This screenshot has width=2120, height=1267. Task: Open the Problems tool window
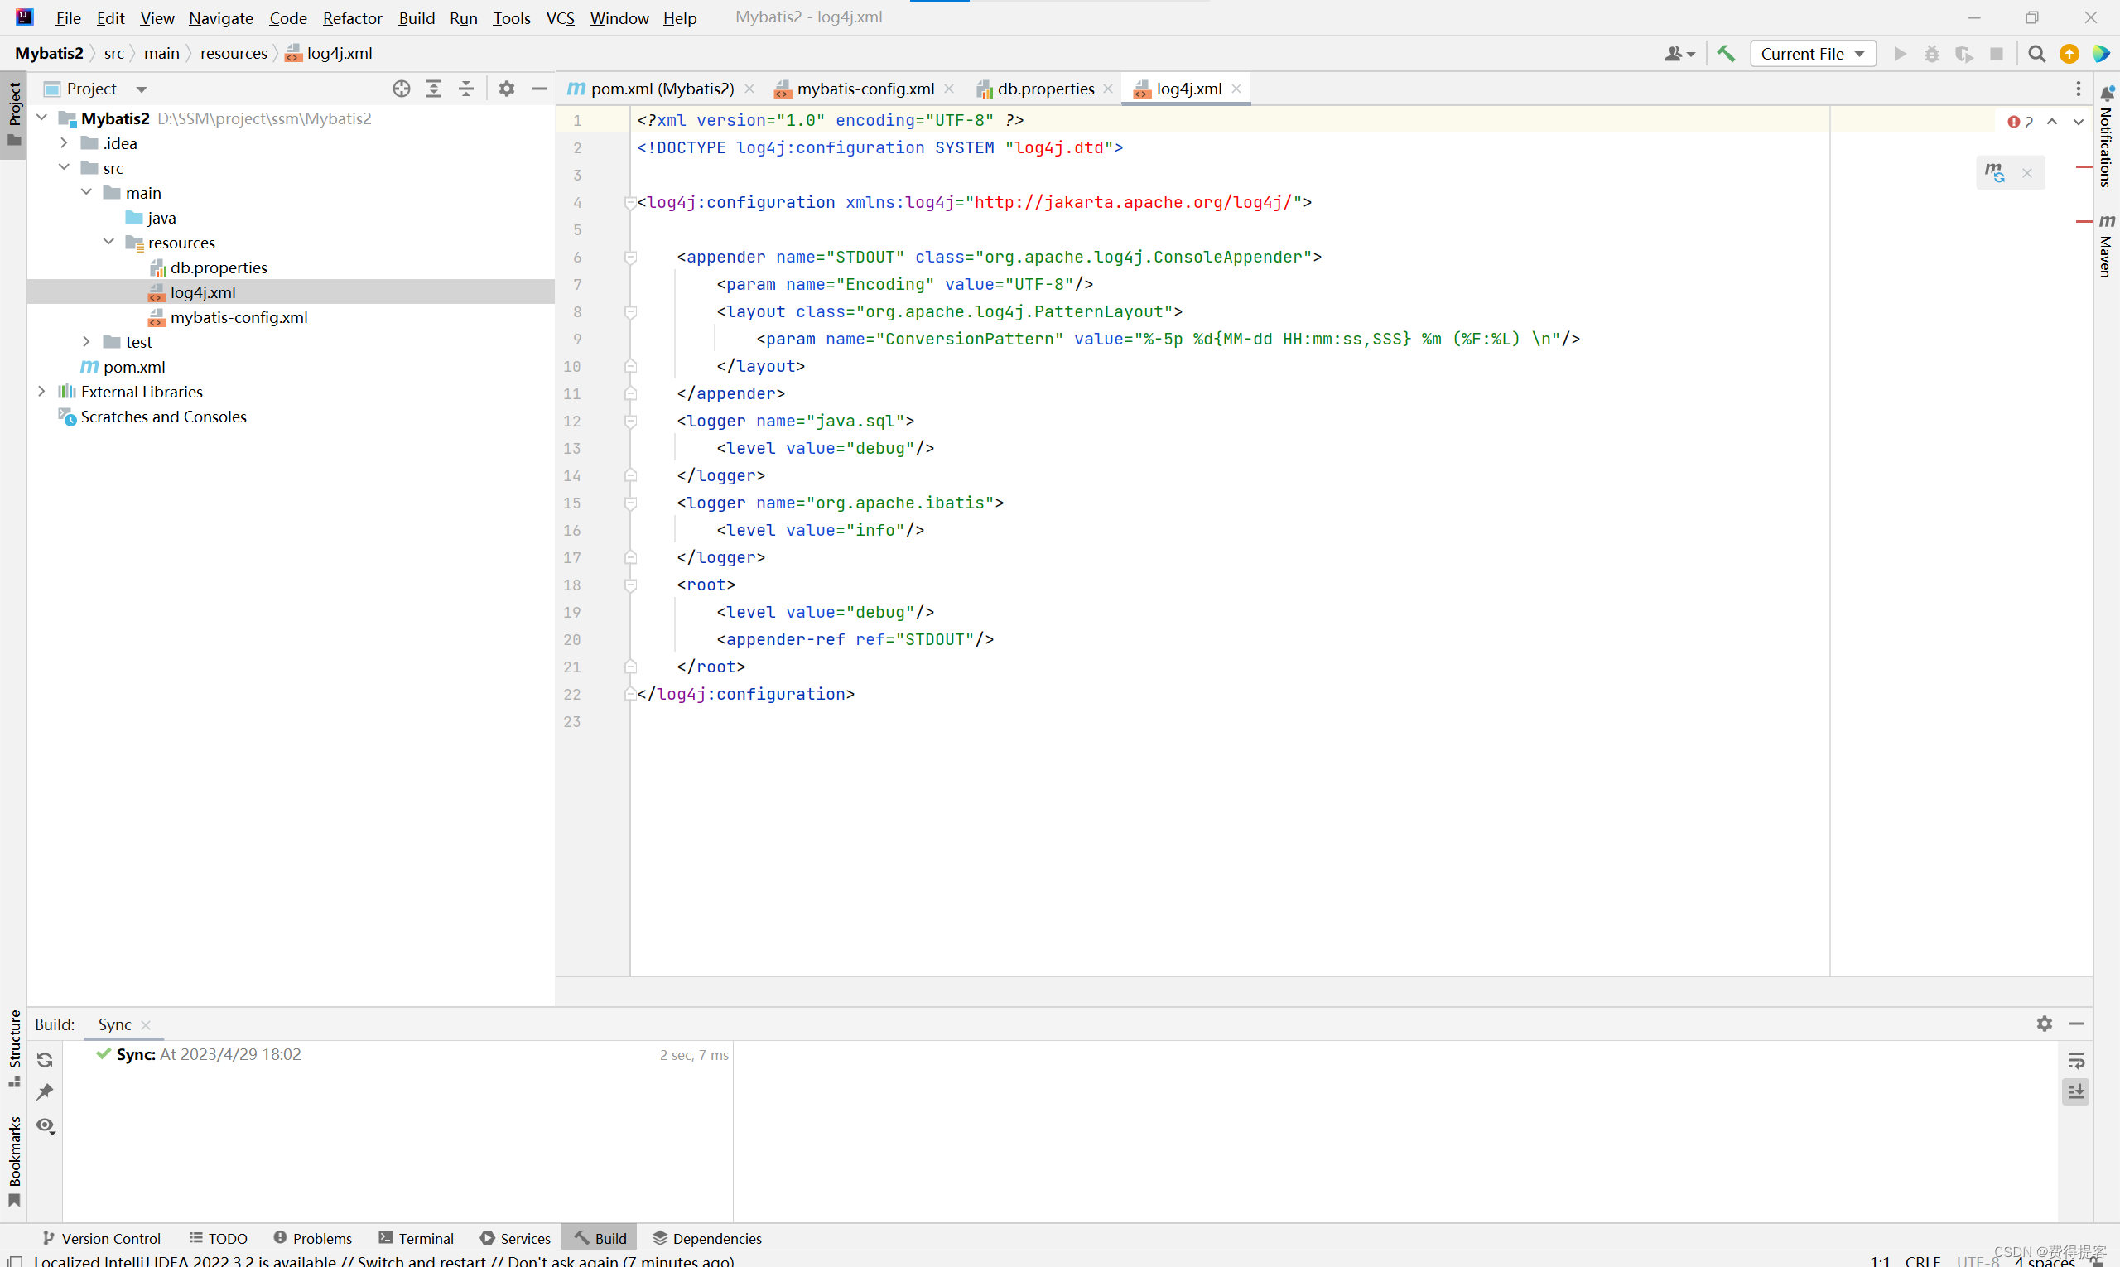pos(312,1238)
